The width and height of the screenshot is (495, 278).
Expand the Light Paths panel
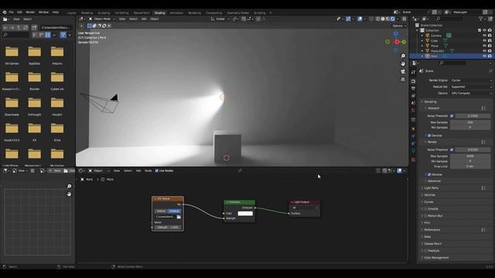coord(432,188)
